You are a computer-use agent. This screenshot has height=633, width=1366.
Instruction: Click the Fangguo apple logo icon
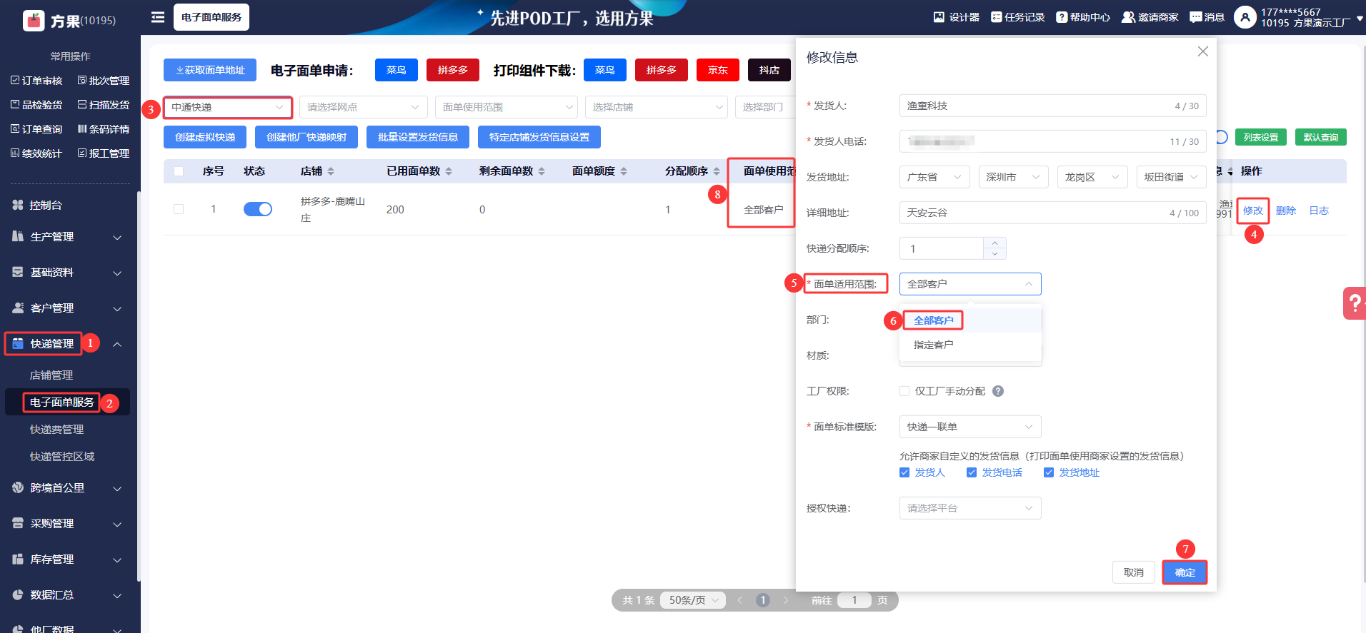[34, 21]
